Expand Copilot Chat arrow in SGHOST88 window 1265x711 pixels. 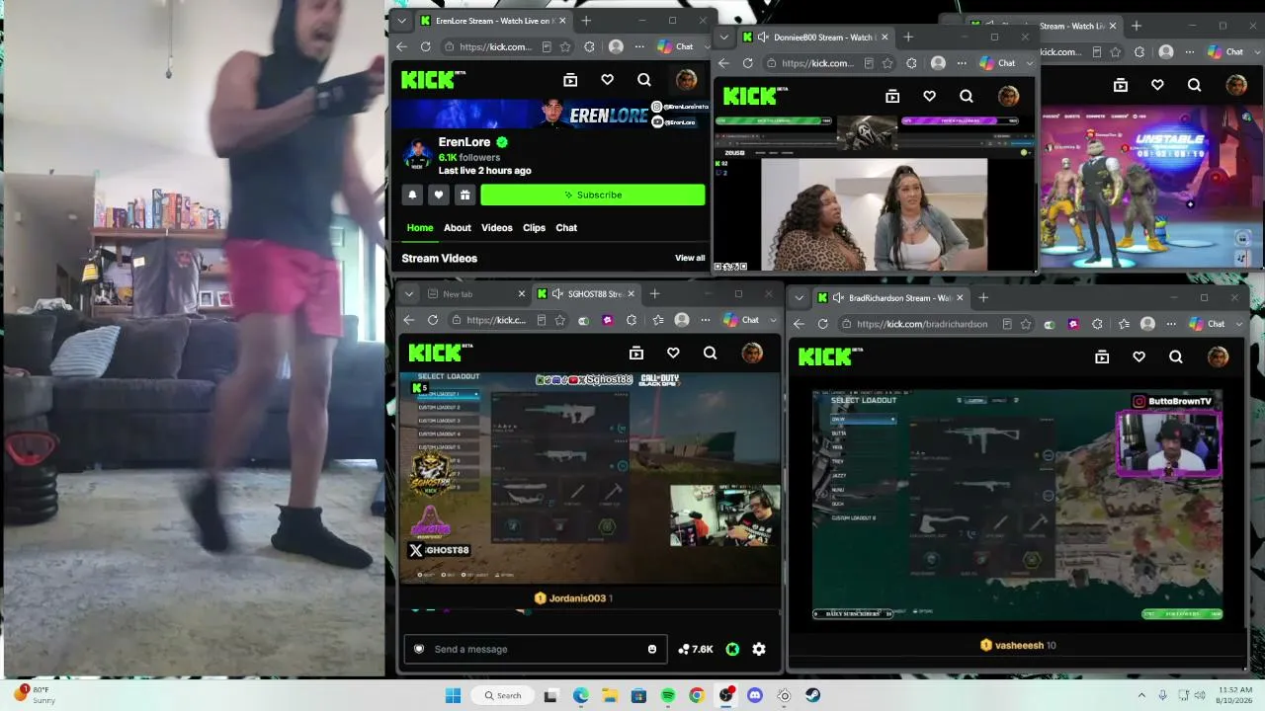[773, 320]
